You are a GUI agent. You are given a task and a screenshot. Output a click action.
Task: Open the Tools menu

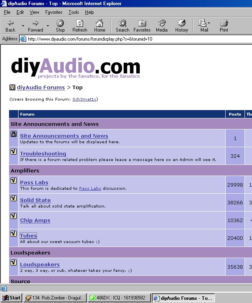coord(74,12)
